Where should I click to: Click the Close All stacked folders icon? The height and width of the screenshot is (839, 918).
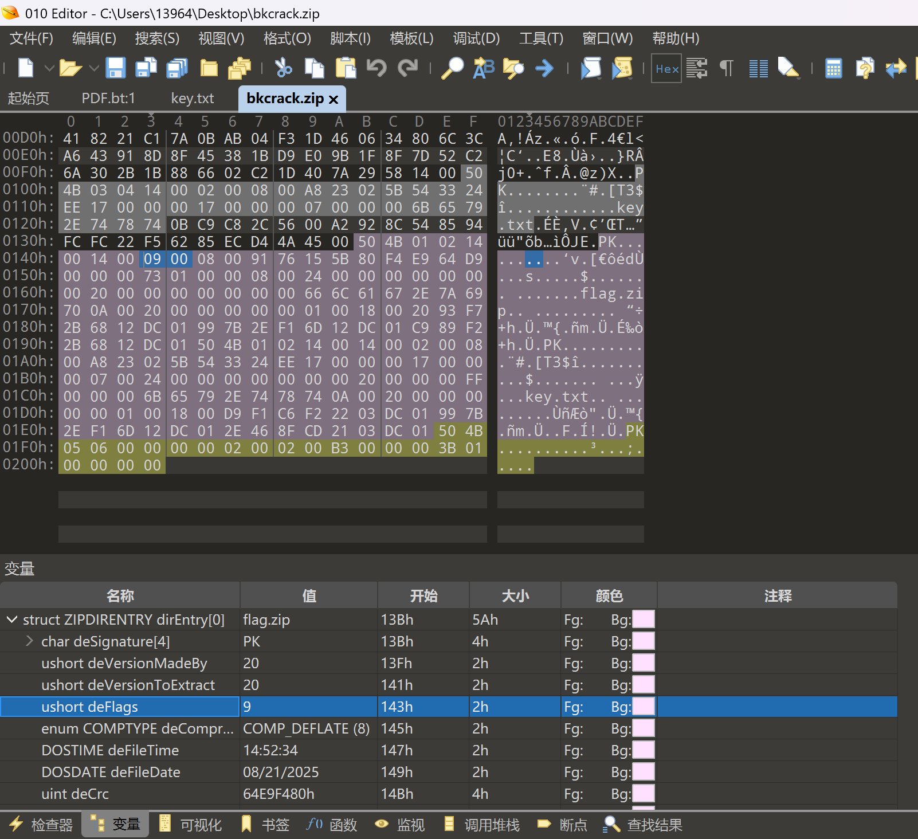click(x=240, y=68)
